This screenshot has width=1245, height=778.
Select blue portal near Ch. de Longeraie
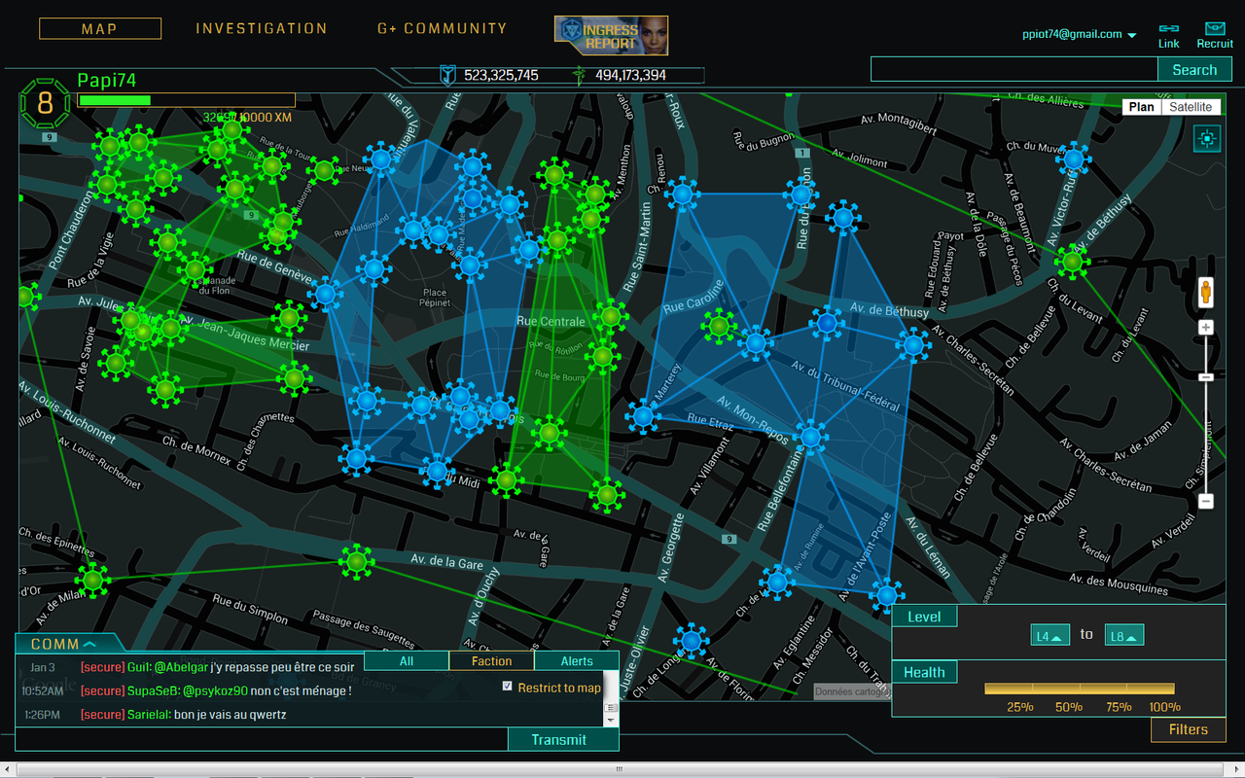click(x=692, y=641)
